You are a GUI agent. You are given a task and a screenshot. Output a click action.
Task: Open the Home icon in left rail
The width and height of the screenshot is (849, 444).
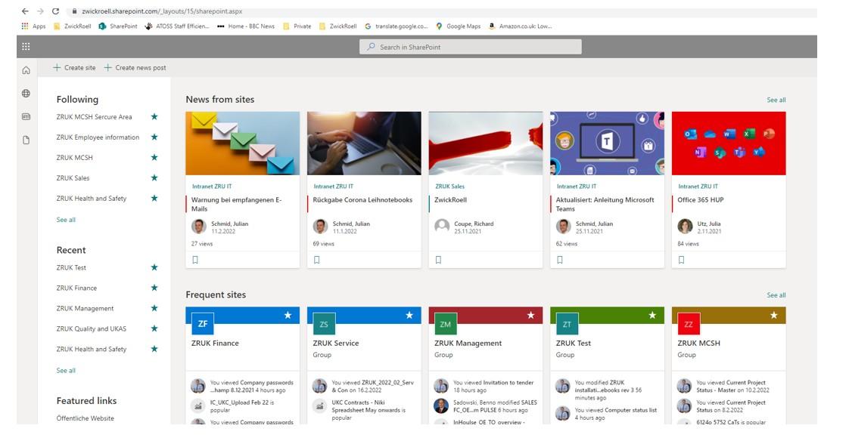[26, 70]
